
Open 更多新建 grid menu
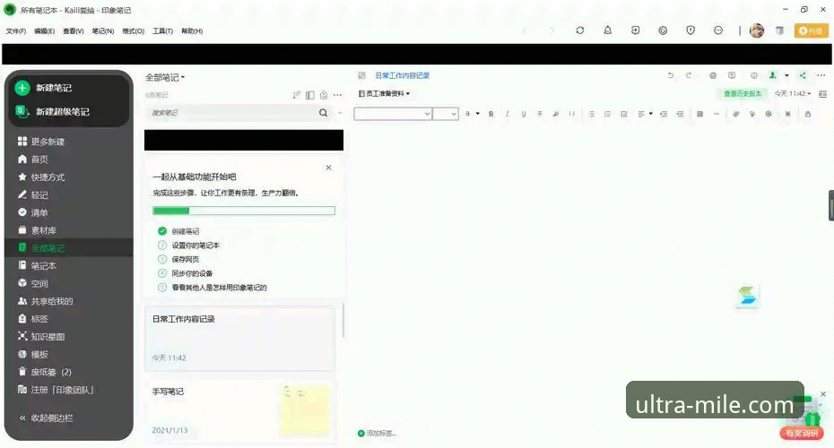41,142
